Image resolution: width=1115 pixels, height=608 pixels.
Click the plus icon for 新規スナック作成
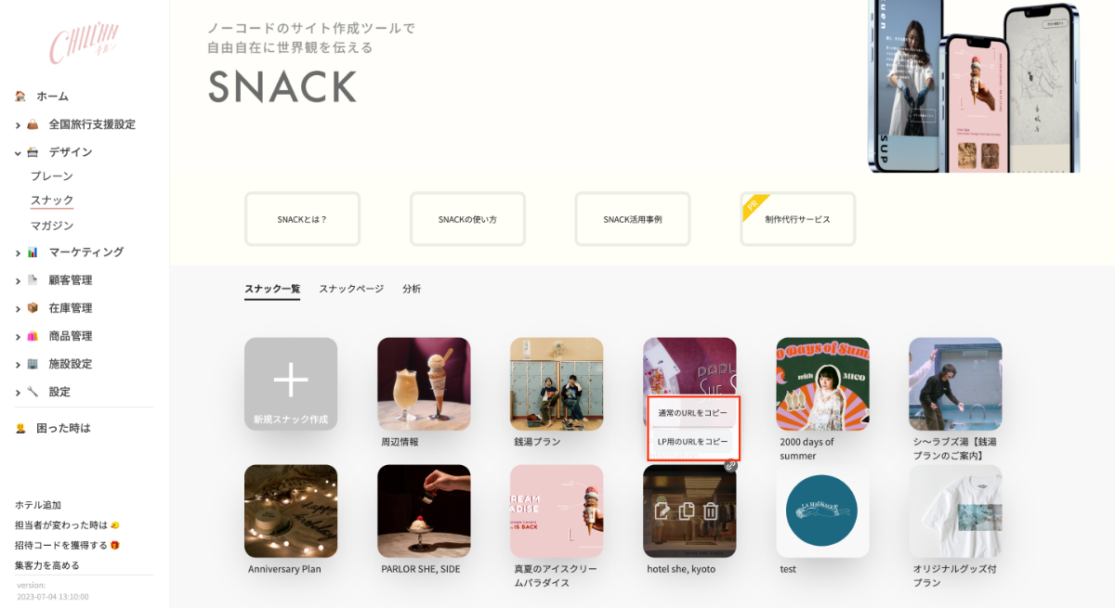(291, 380)
